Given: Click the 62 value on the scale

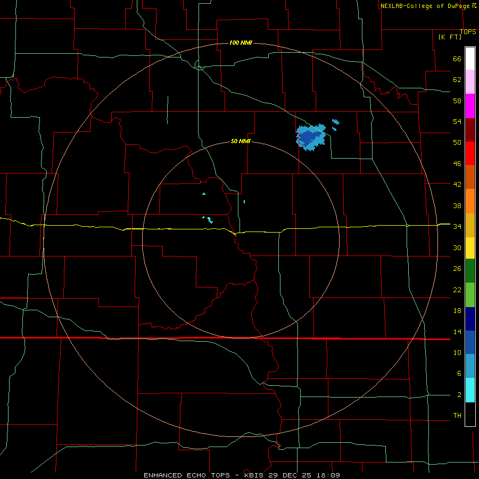Looking at the screenshot, I should pyautogui.click(x=457, y=80).
